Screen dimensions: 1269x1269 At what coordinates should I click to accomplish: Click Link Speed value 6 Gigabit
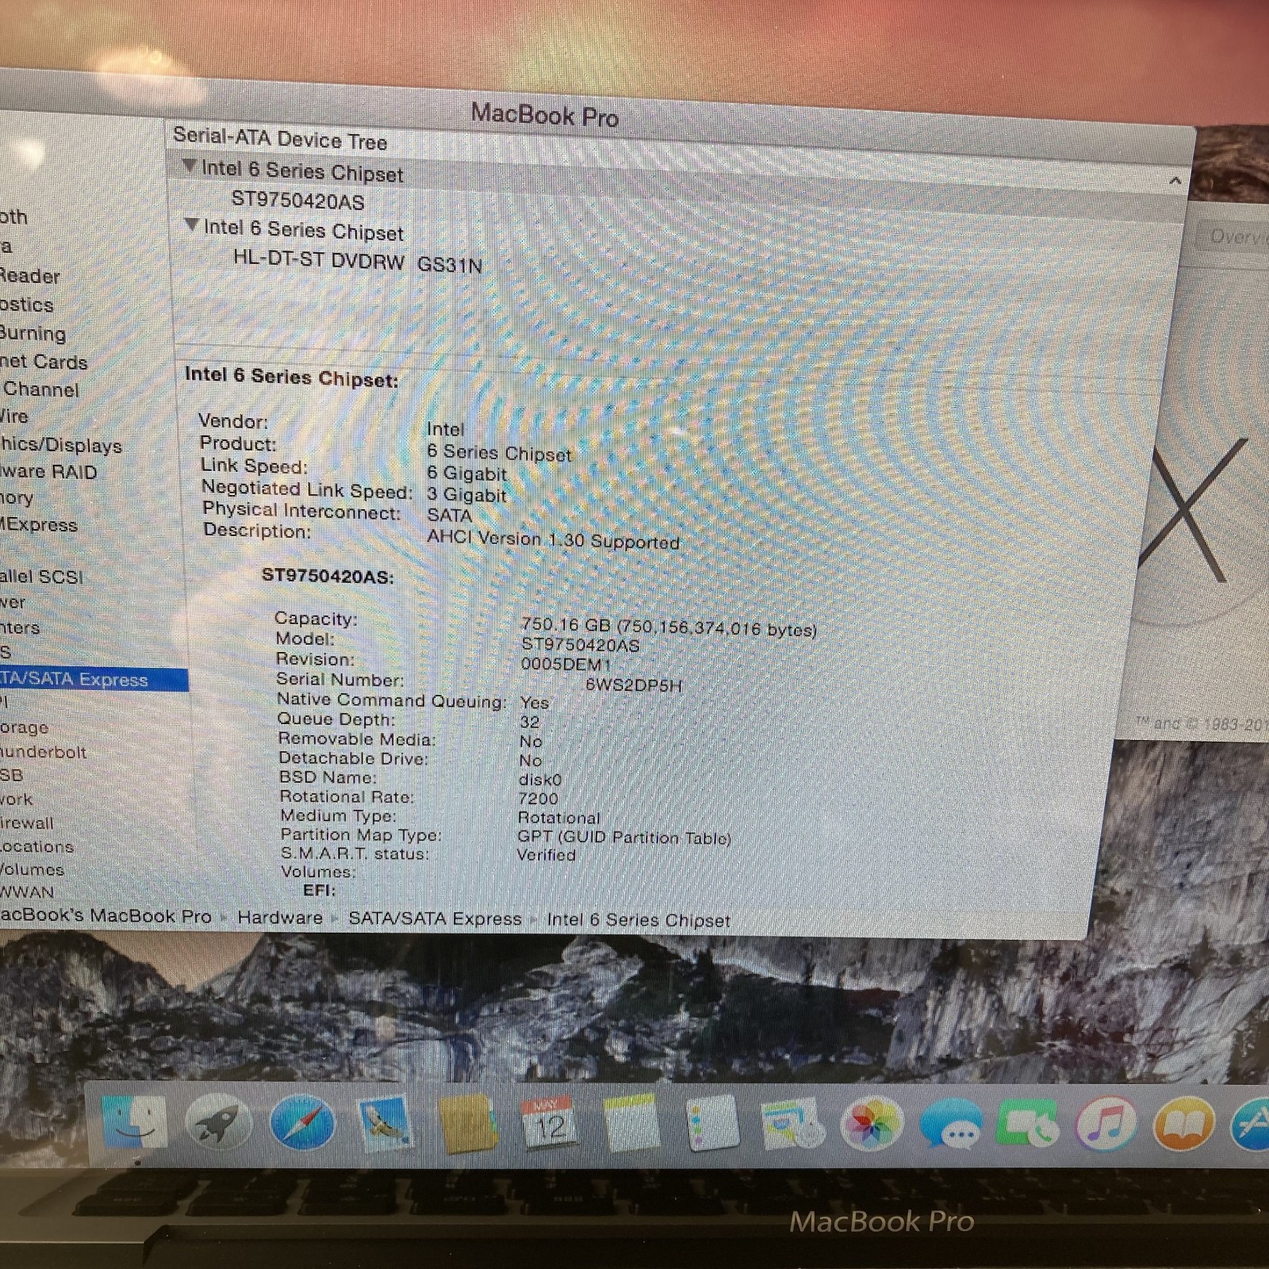(466, 473)
